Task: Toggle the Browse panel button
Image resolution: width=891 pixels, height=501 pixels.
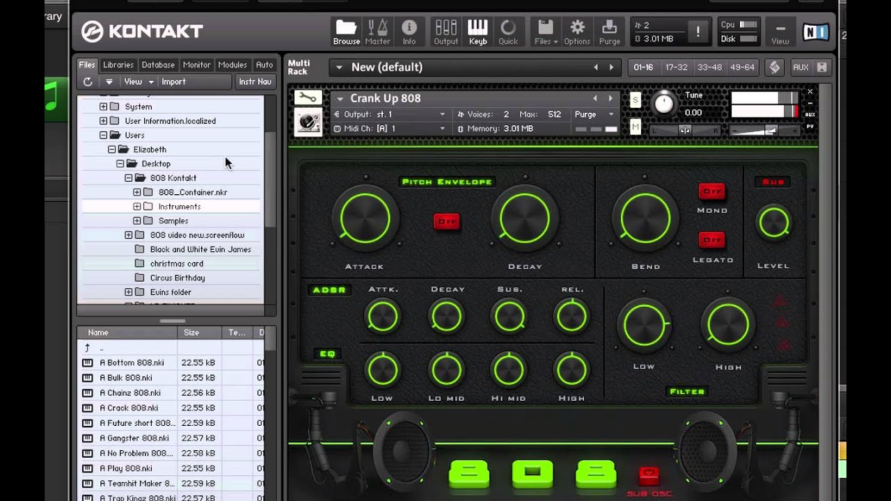Action: click(x=346, y=32)
